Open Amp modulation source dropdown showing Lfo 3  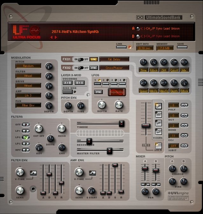click(28, 95)
